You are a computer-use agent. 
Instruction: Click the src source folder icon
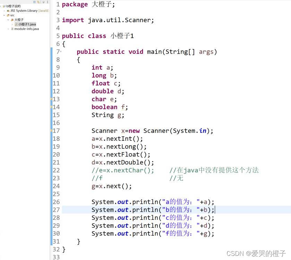tap(8, 15)
